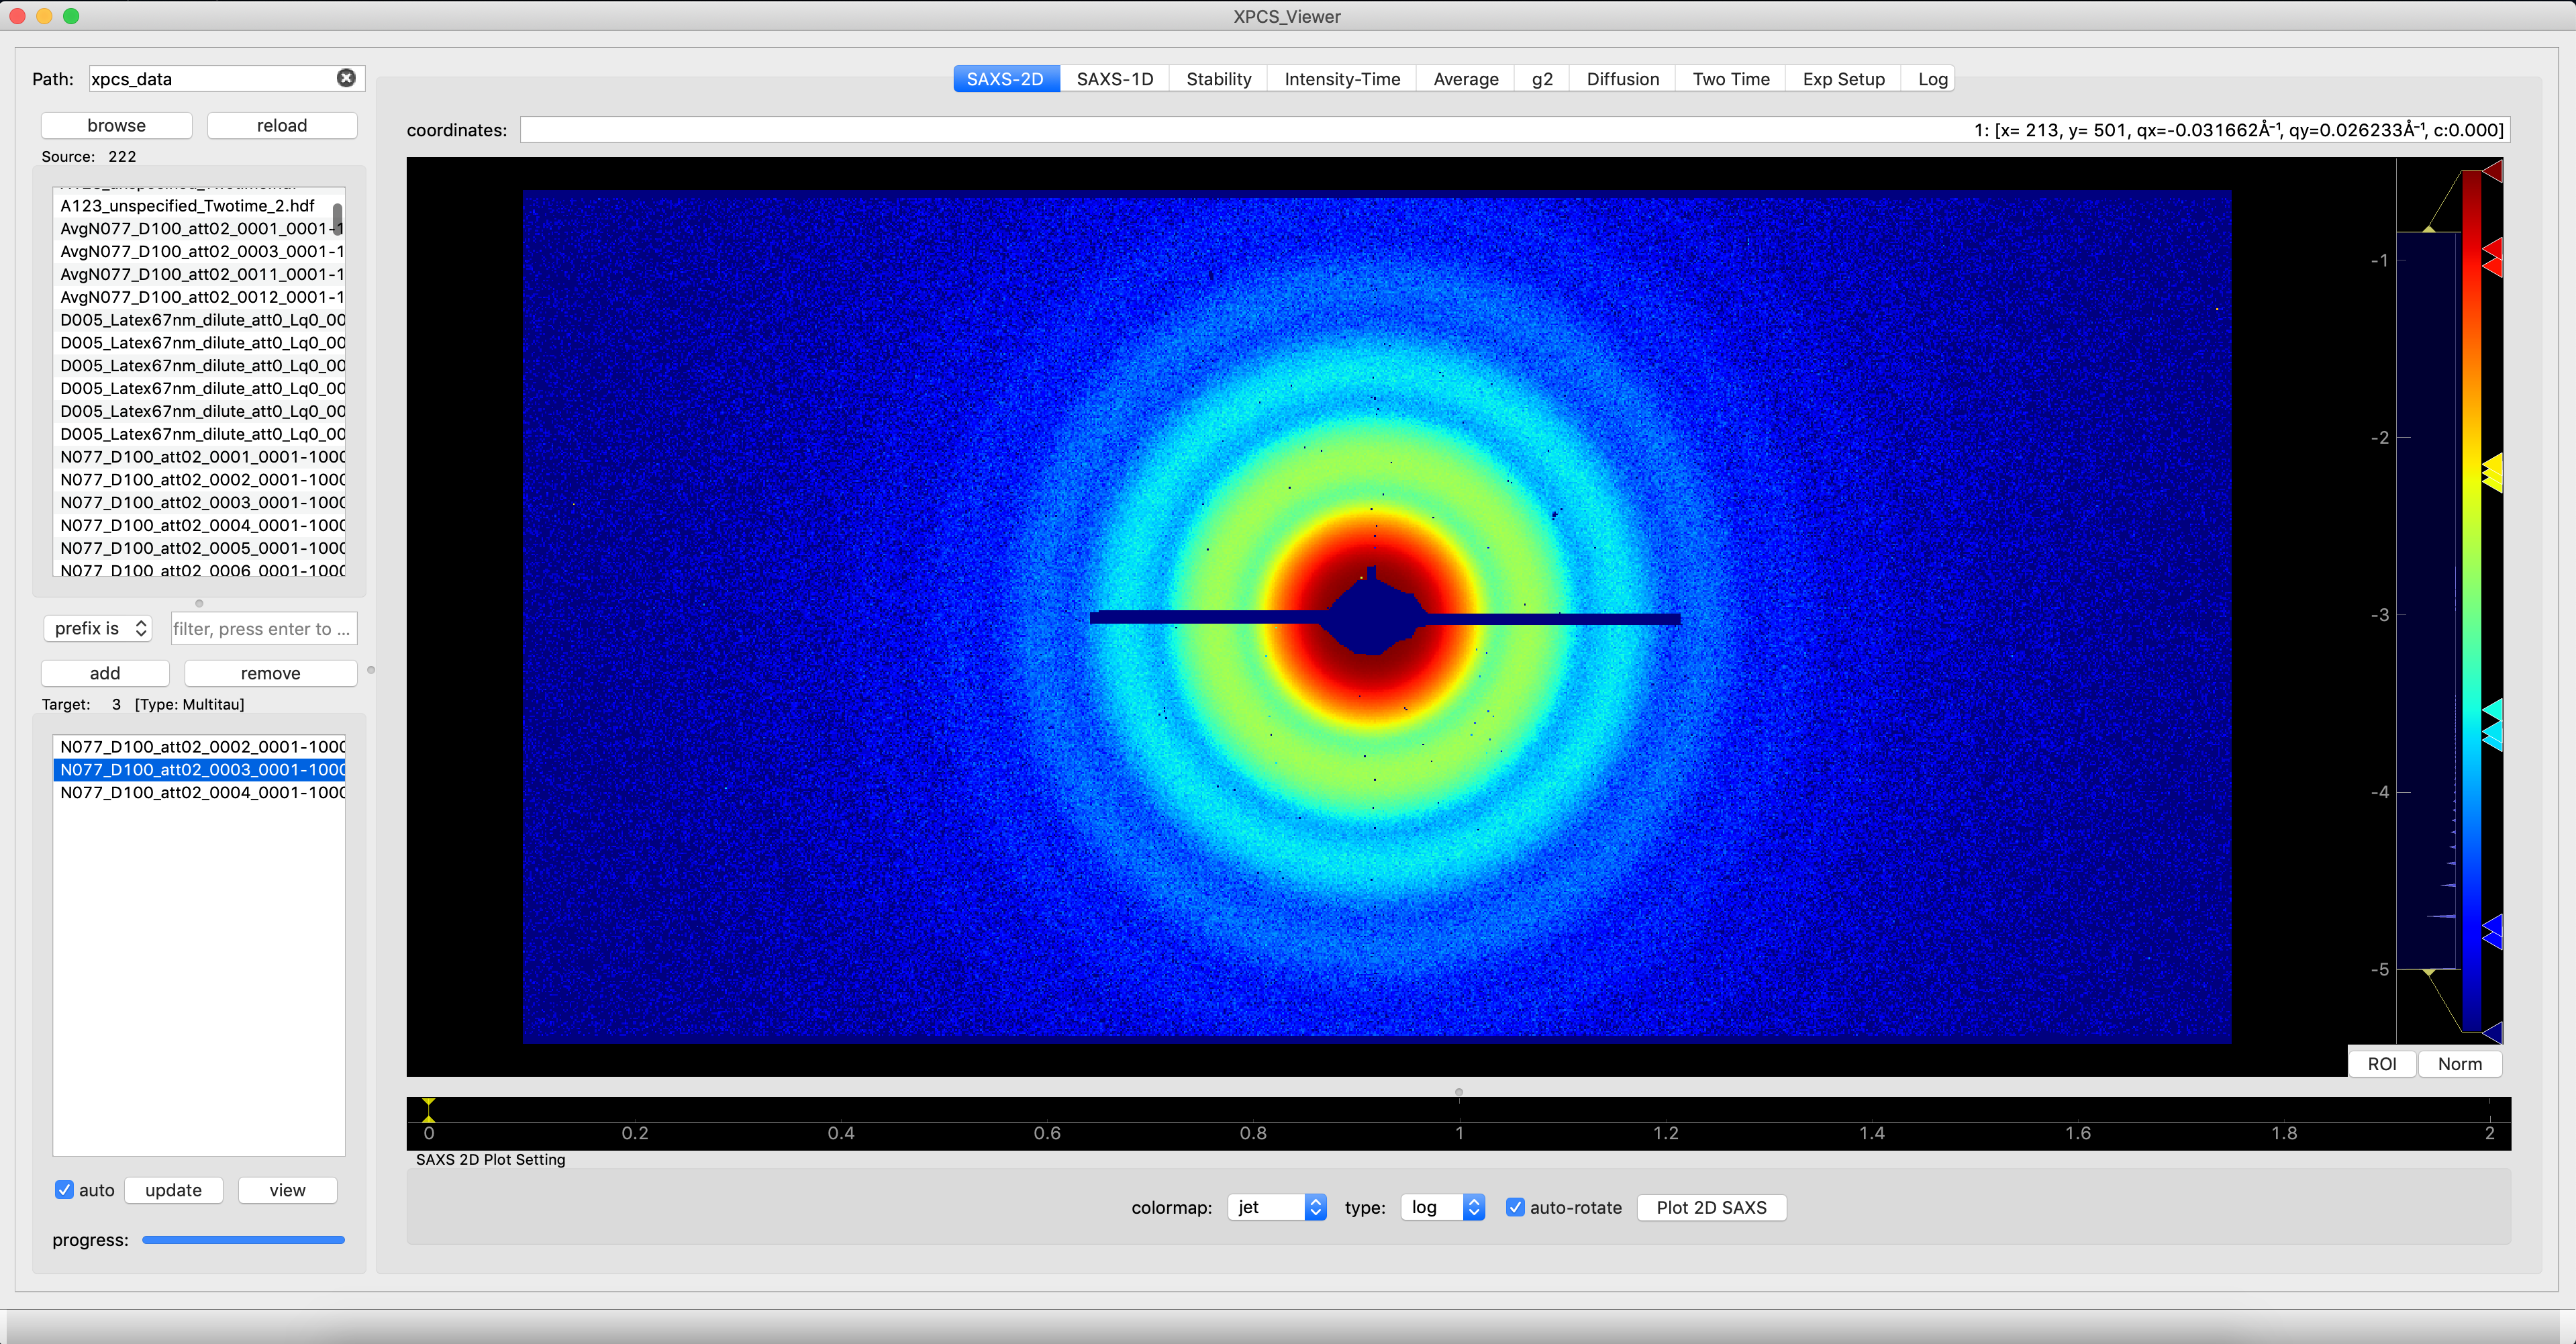The image size is (2576, 1344).
Task: Click the lower yellow histogram level handle
Action: point(2428,971)
